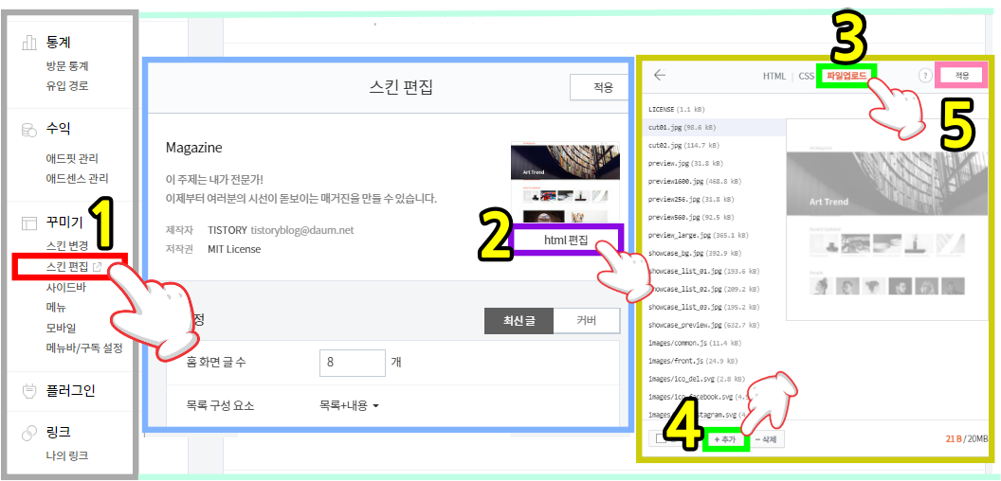Select the preview_large.jpg file

700,235
